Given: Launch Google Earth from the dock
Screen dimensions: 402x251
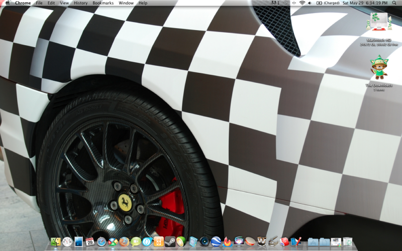Looking at the screenshot, I should coord(216,242).
